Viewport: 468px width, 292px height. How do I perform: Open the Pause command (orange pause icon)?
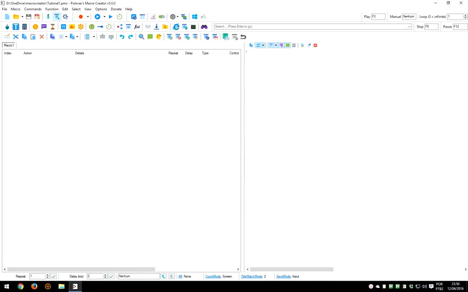[x=35, y=27]
